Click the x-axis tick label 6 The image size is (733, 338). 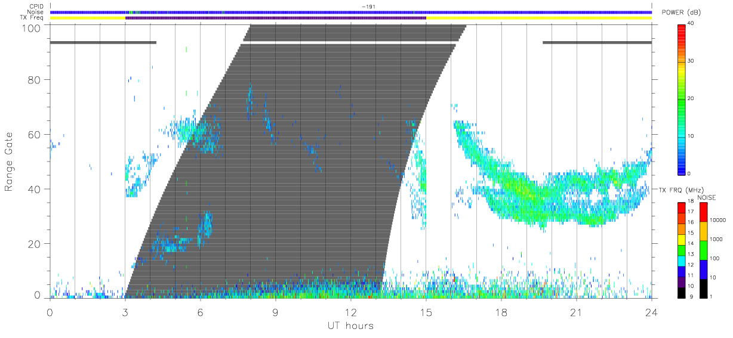coord(201,311)
